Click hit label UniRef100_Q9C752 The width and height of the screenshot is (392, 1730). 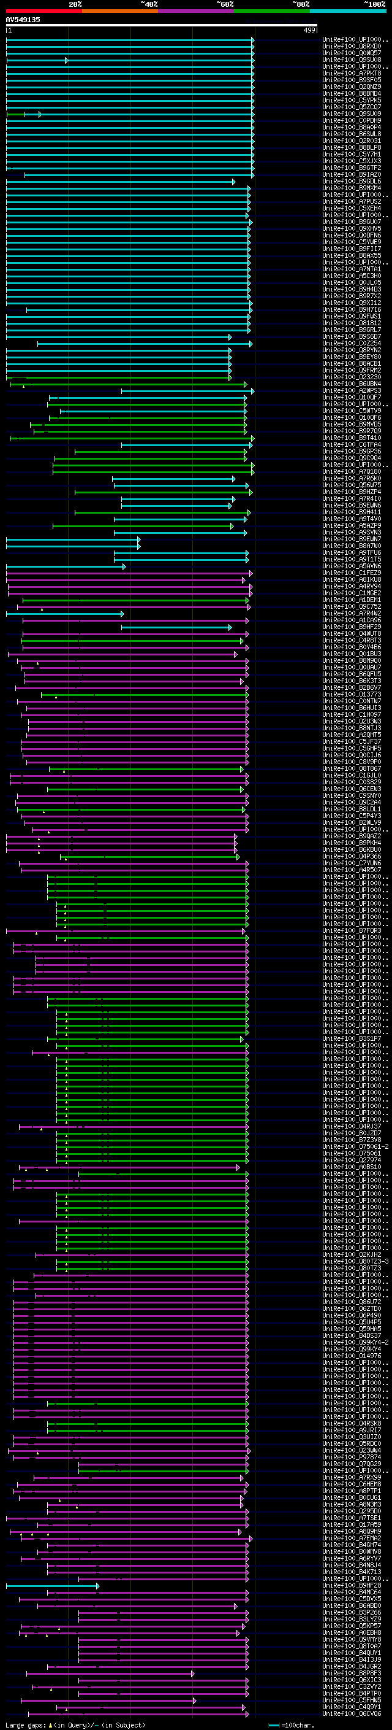click(x=352, y=606)
